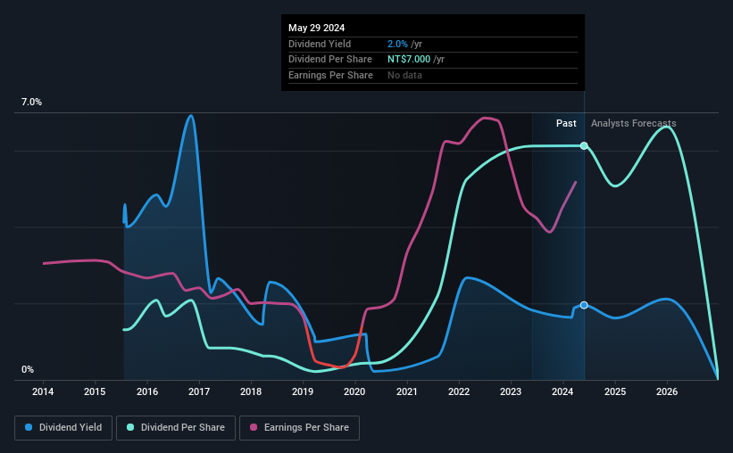733x453 pixels.
Task: Click the Dividend Per Share row label in the tooltip
Action: 330,60
